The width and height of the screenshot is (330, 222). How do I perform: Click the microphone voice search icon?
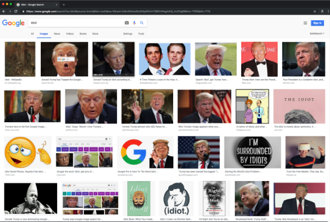[135, 23]
